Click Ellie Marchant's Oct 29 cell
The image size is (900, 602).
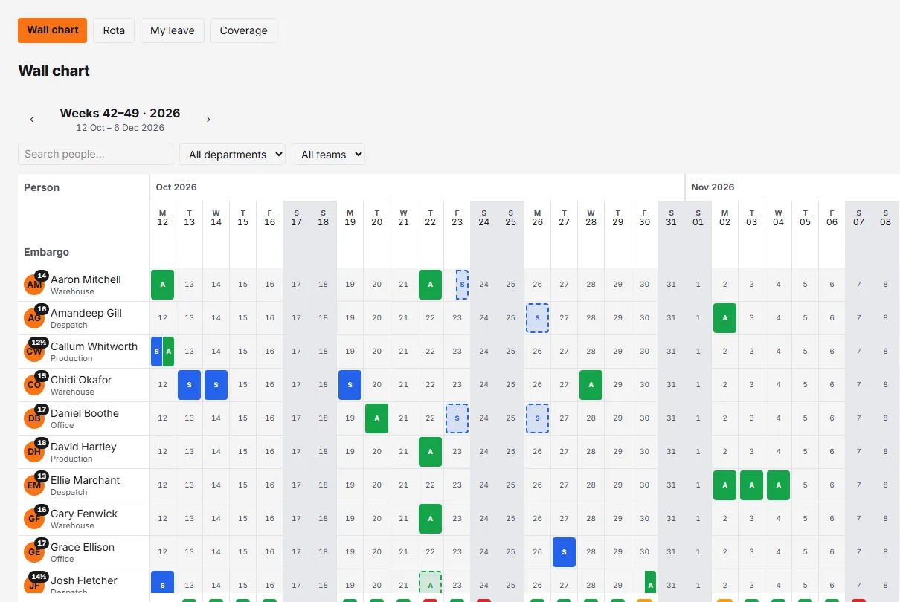click(x=618, y=485)
